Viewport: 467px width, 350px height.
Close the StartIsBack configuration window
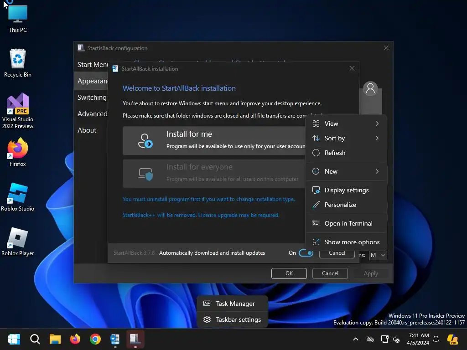pos(386,48)
